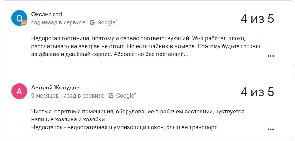Click the Google logo in Андрей's review
295x141 pixels.
[111, 95]
